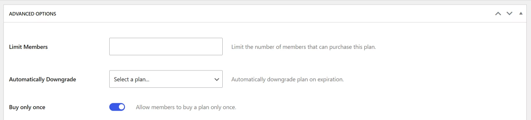The height and width of the screenshot is (120, 531).
Task: Click the chevron arrow in the plan dropdown
Action: (217, 79)
